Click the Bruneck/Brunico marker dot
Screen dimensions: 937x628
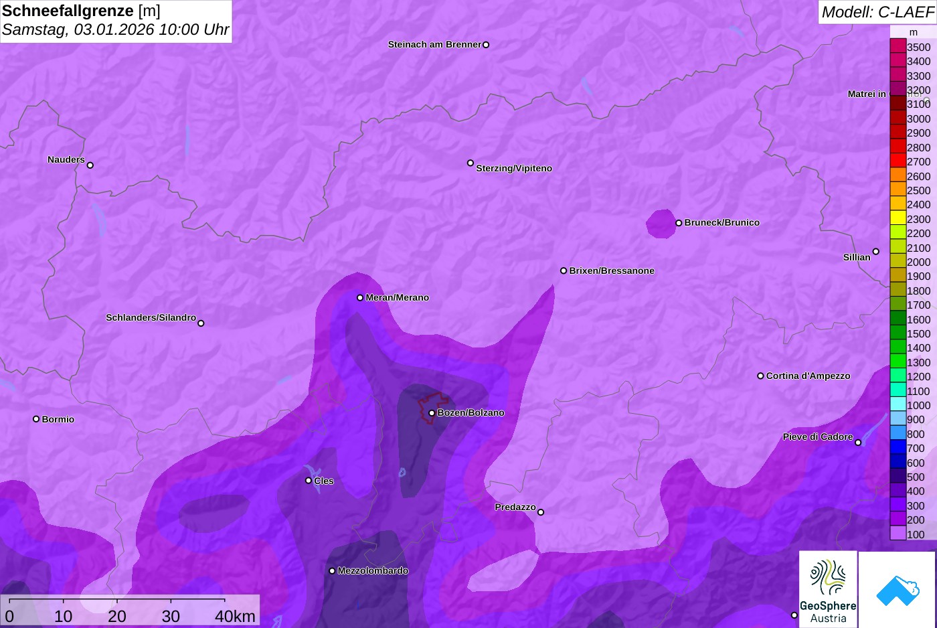(679, 223)
